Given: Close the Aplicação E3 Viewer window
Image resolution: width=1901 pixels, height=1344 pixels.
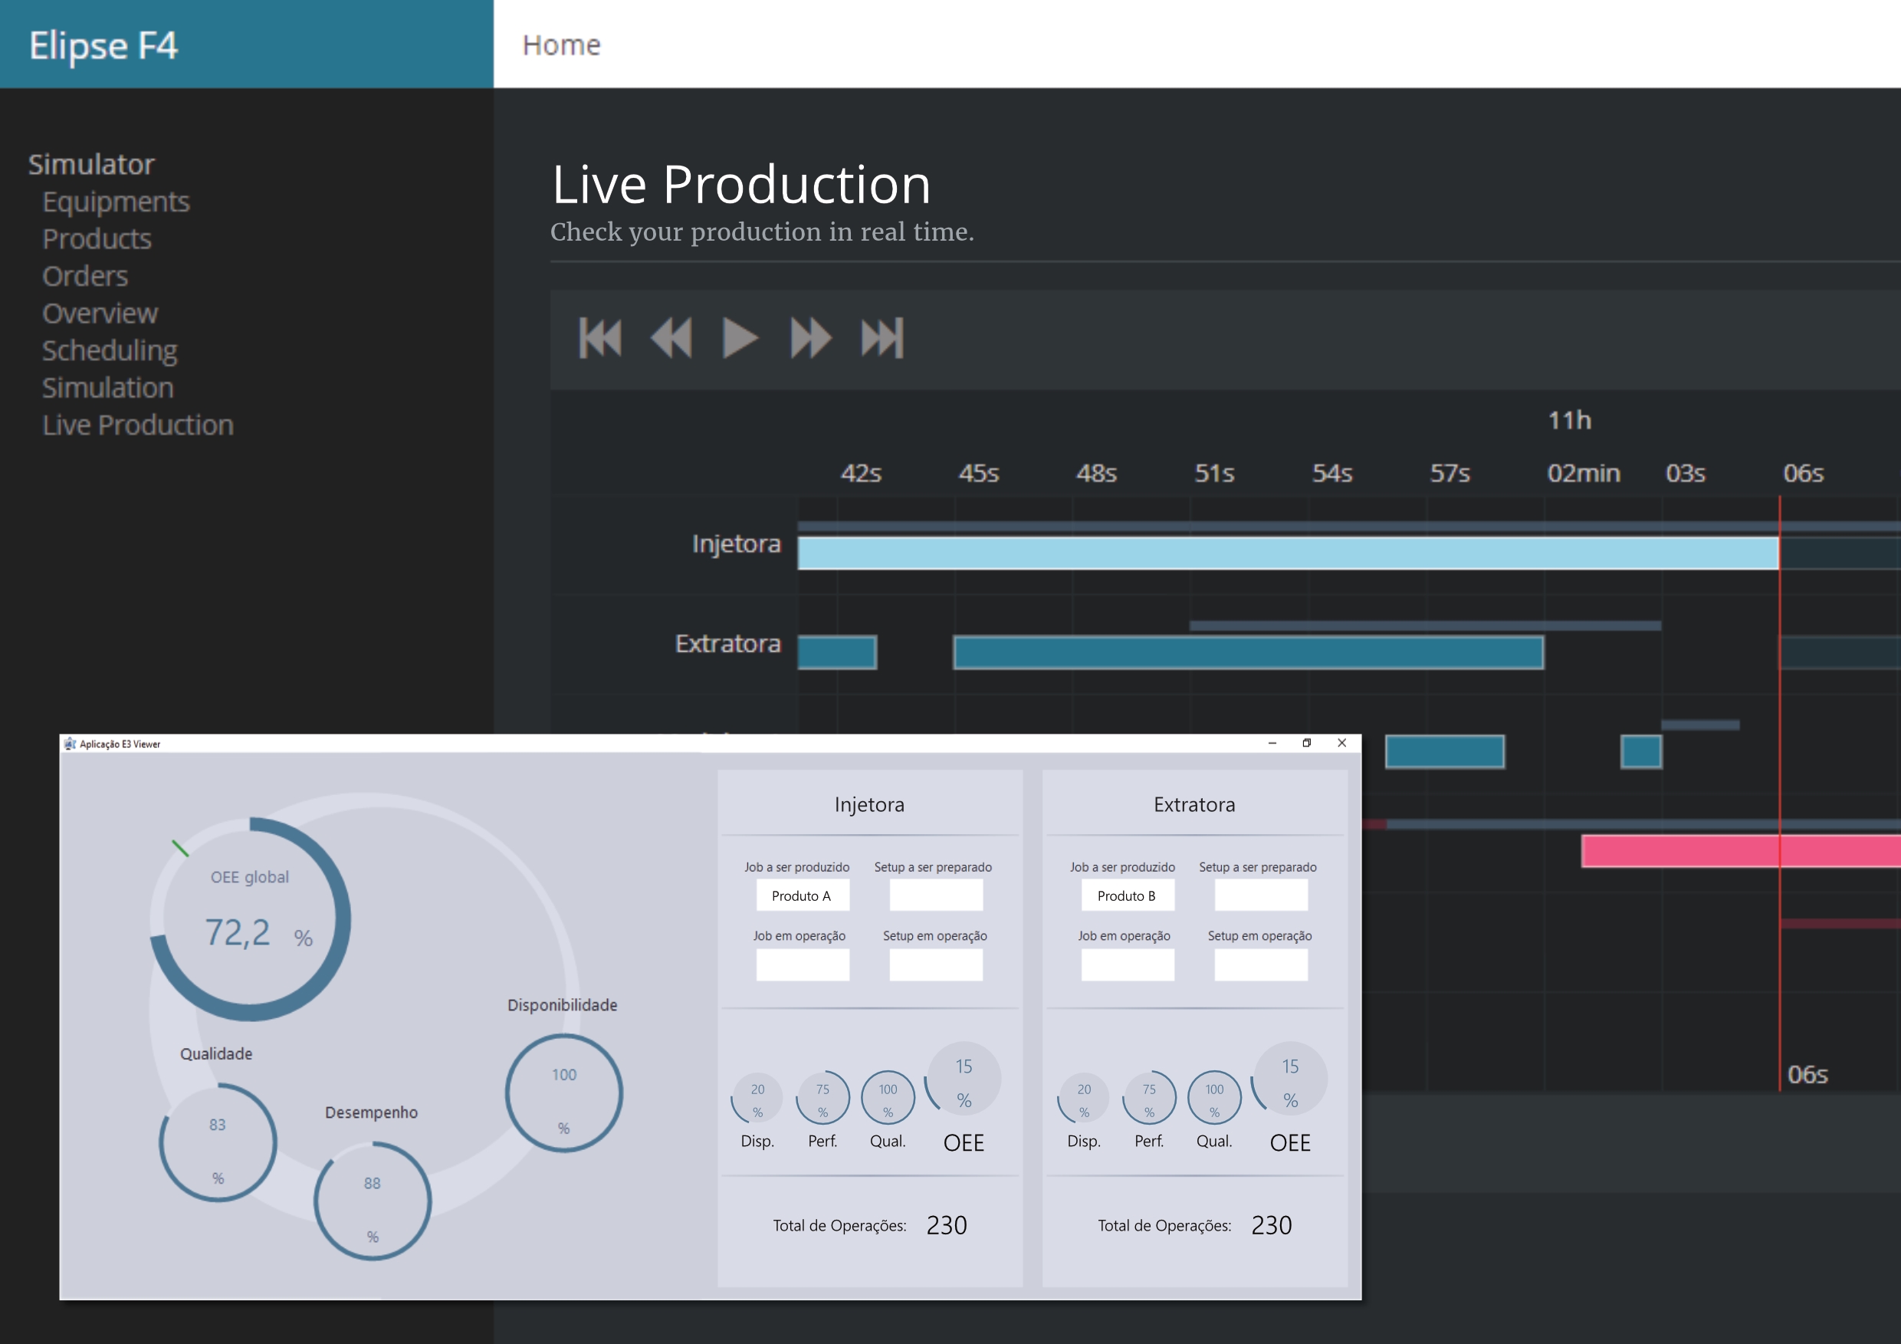Looking at the screenshot, I should coord(1342,743).
